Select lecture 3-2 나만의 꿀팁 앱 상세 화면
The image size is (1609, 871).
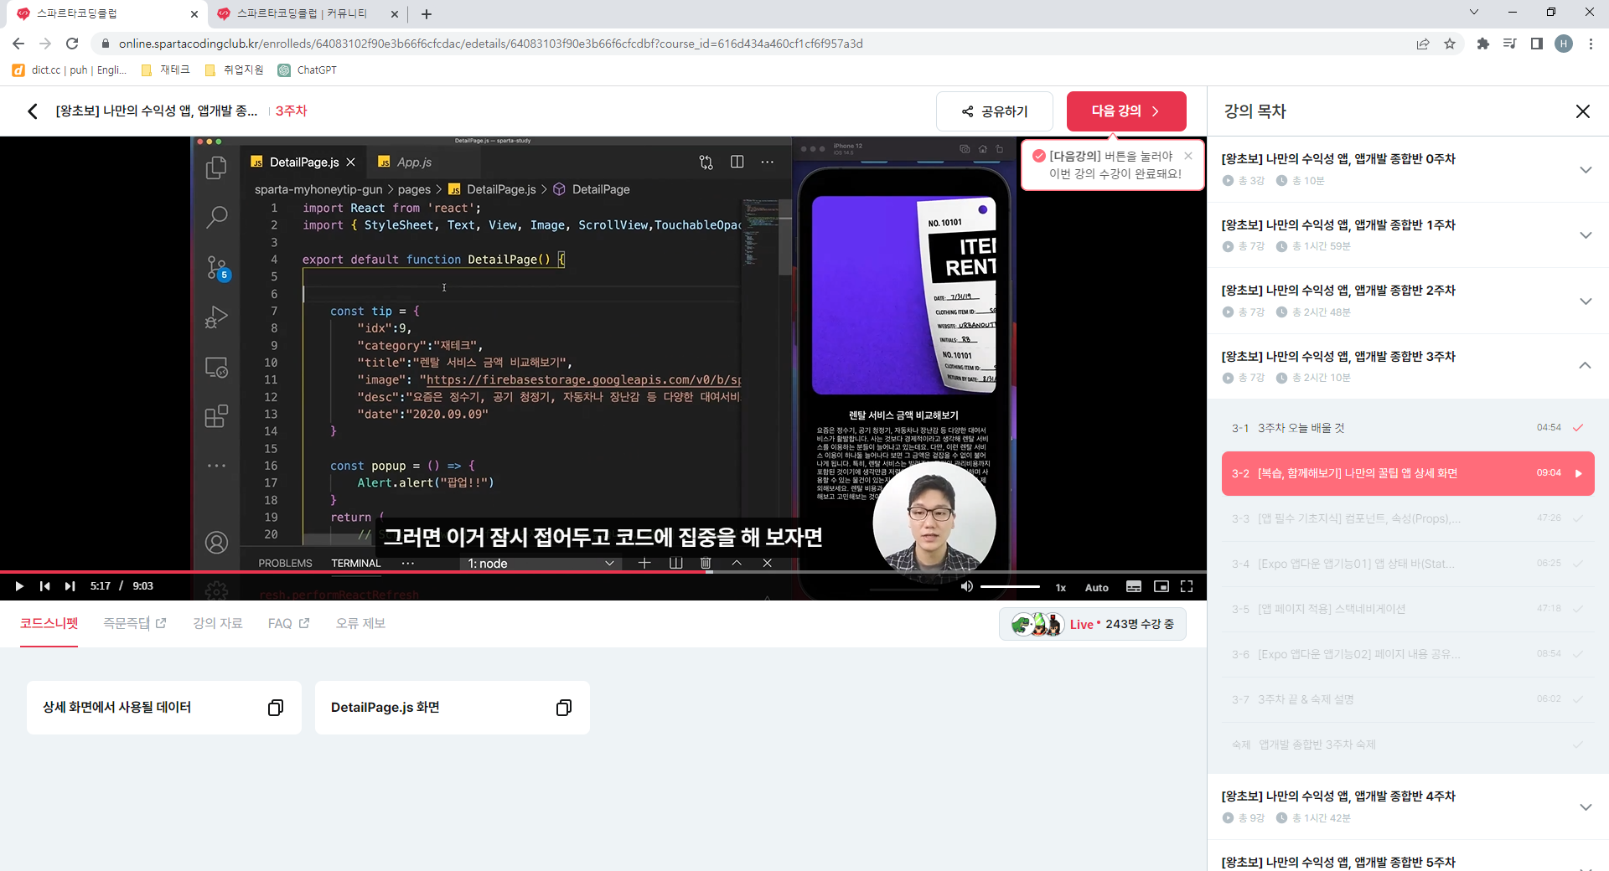[x=1408, y=473]
